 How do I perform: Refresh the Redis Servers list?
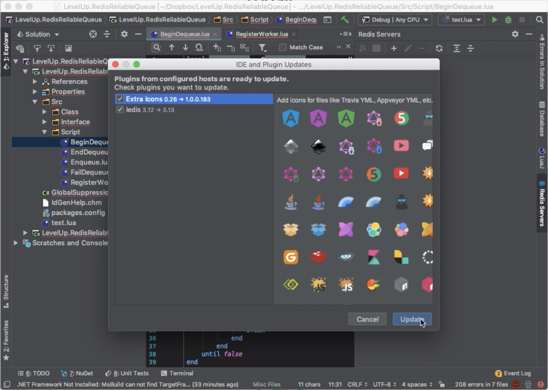click(x=439, y=48)
